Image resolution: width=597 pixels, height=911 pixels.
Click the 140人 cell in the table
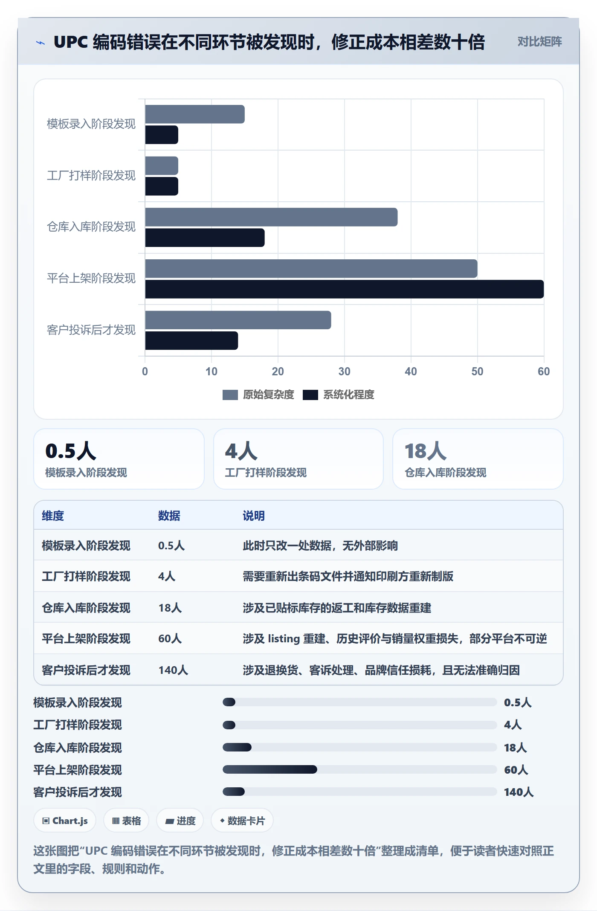(x=173, y=670)
